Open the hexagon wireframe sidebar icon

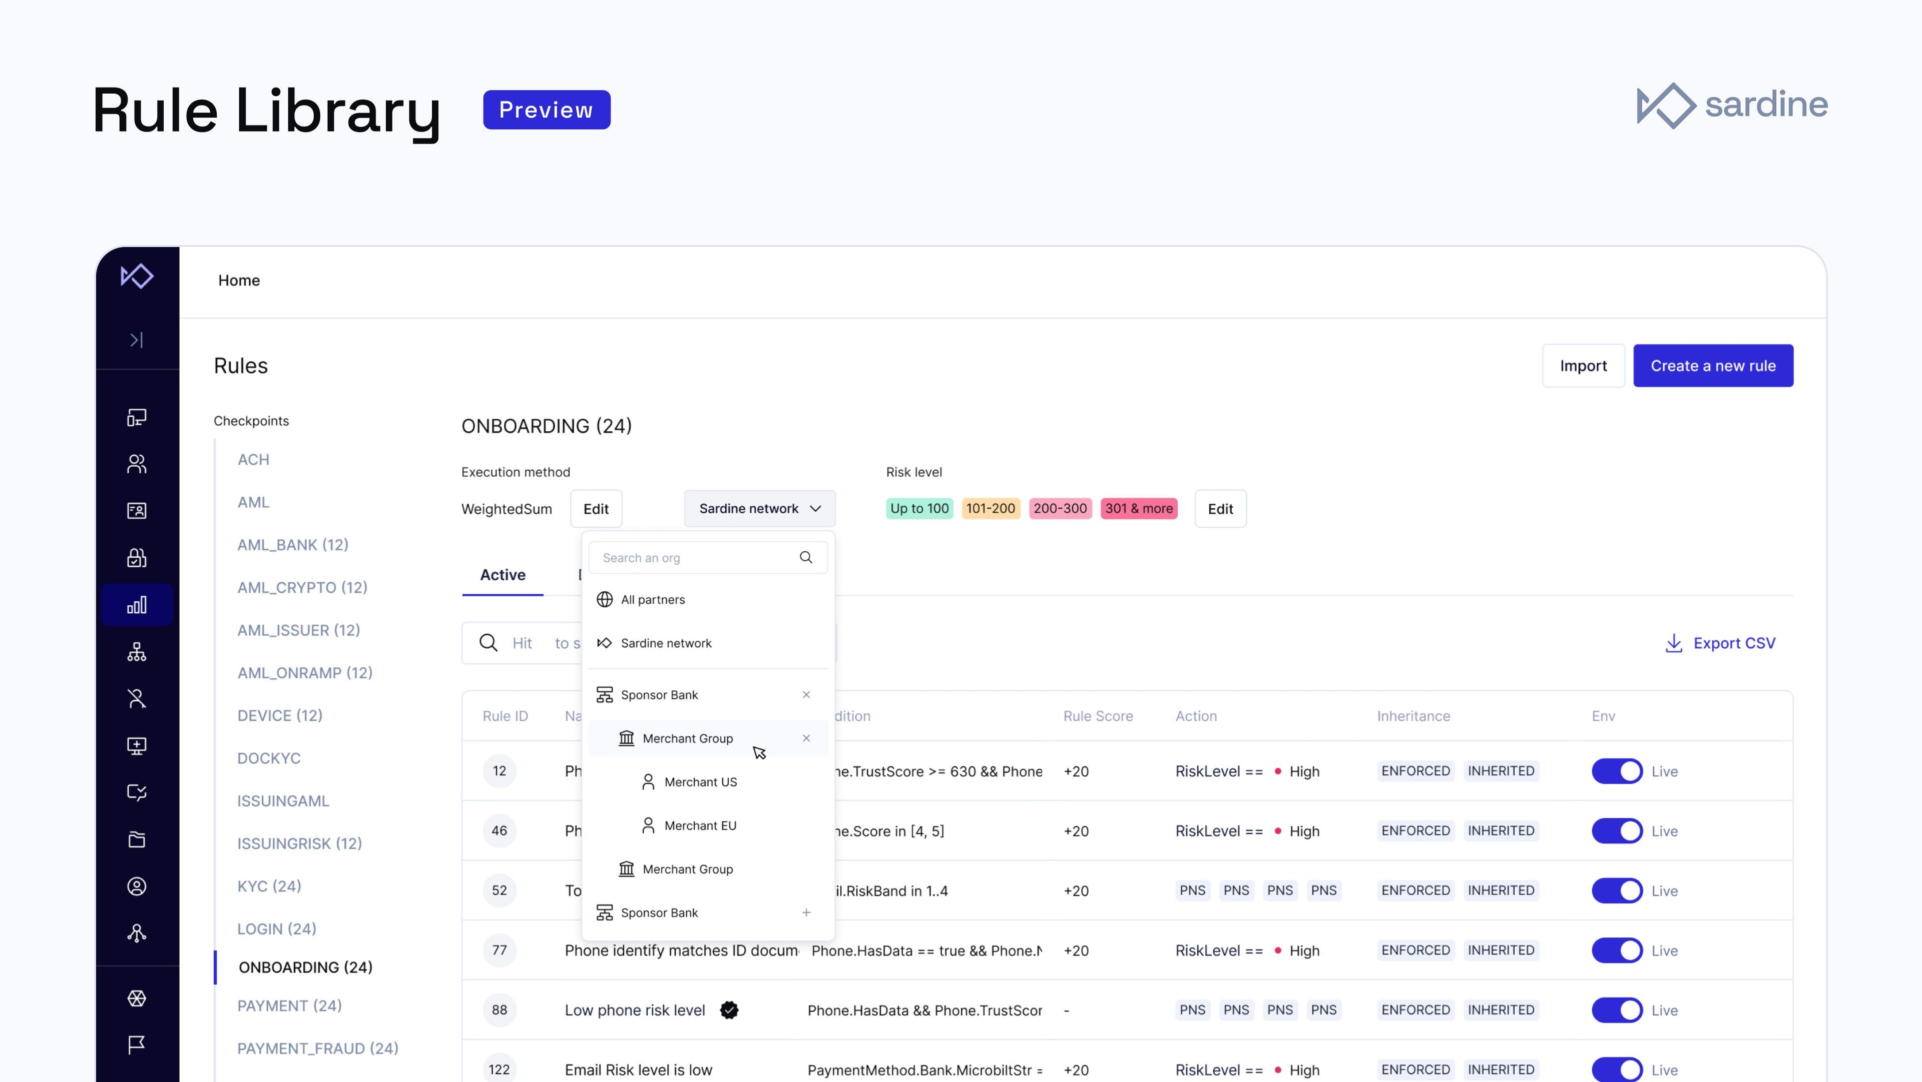click(x=137, y=998)
